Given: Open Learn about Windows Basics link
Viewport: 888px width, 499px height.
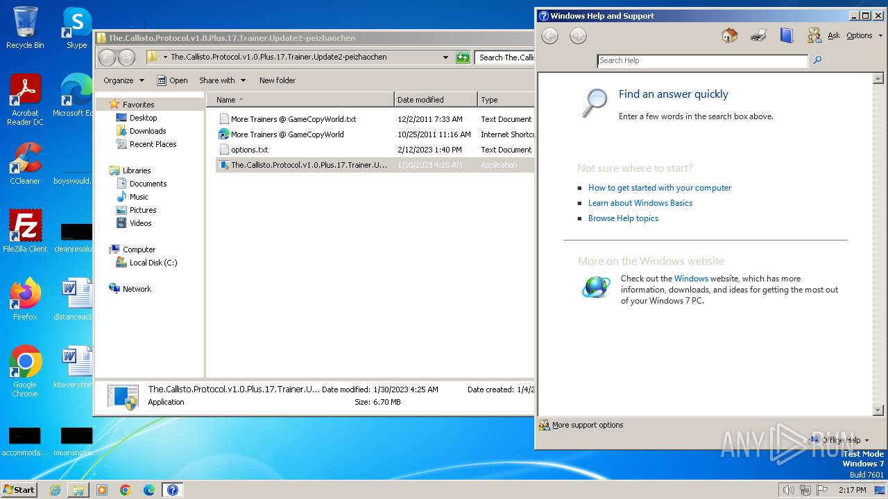Looking at the screenshot, I should tap(640, 203).
